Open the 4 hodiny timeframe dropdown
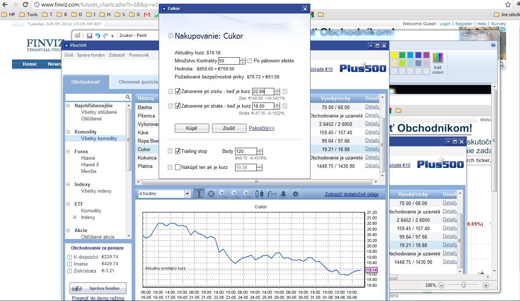Viewport: 520px width, 301px height. coord(188,194)
